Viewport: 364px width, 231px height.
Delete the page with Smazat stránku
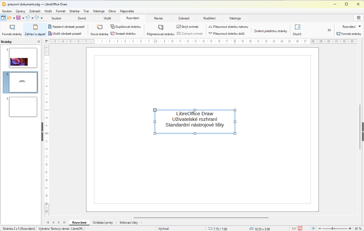(123, 33)
